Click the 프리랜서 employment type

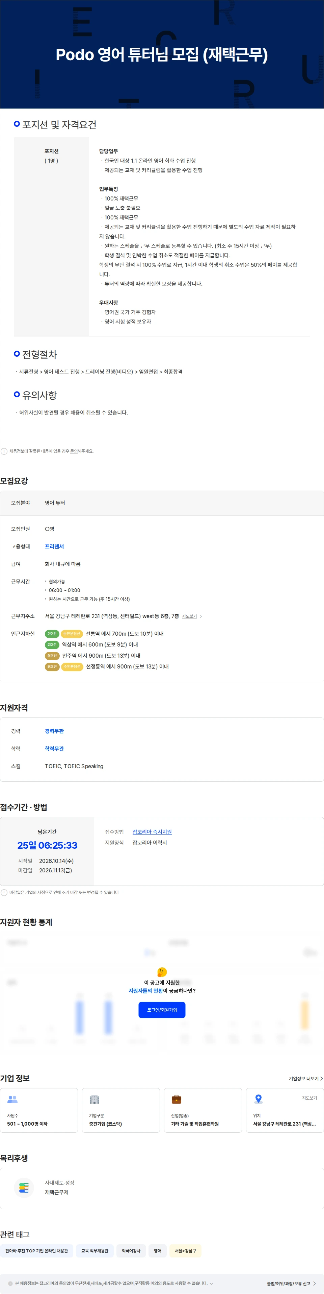coord(54,546)
